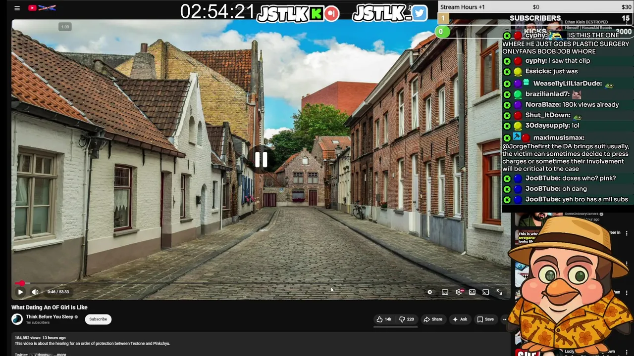Click the 1m subscribers count under channel name
The width and height of the screenshot is (634, 356).
click(x=38, y=322)
